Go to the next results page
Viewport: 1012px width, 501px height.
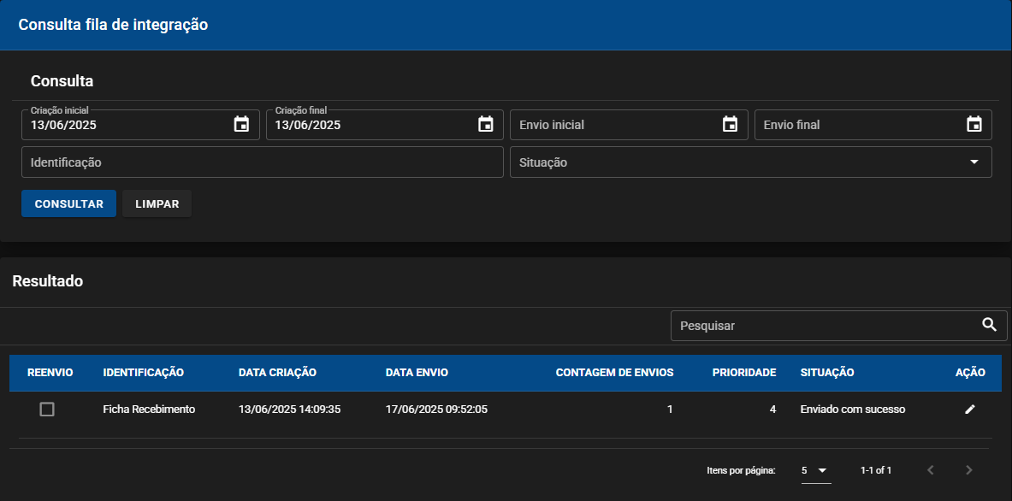968,470
